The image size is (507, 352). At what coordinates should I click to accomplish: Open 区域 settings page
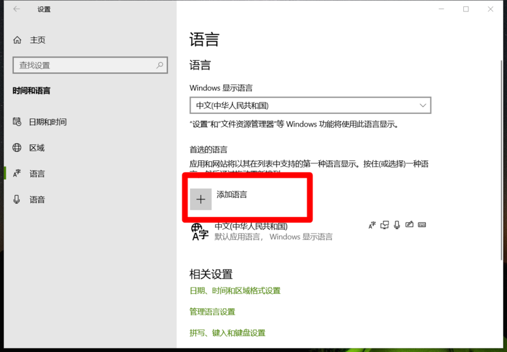(37, 148)
